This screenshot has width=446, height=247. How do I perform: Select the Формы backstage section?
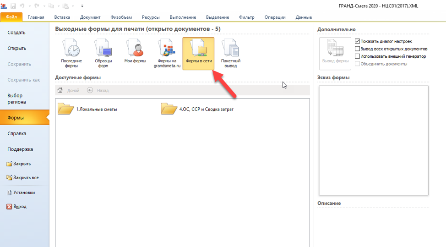pos(25,117)
